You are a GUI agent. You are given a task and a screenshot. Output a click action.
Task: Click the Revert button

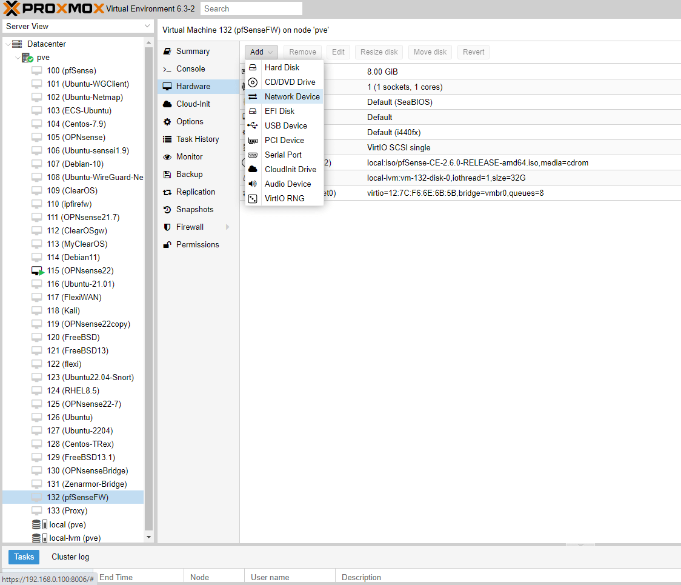(473, 52)
